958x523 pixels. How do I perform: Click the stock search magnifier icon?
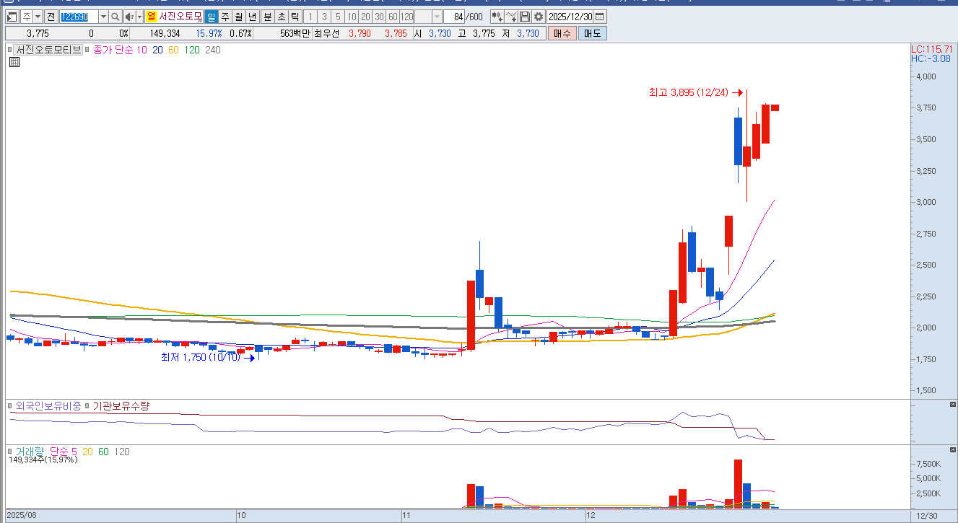116,17
